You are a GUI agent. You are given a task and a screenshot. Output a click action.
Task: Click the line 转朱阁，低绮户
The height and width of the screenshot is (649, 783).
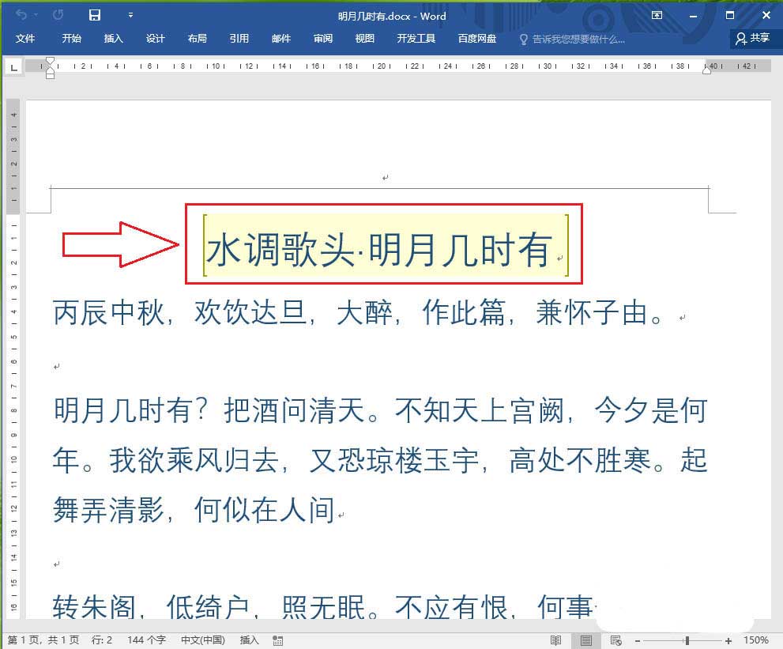[x=324, y=606]
